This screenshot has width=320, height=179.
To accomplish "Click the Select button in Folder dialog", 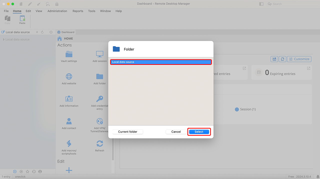I will click(x=199, y=132).
